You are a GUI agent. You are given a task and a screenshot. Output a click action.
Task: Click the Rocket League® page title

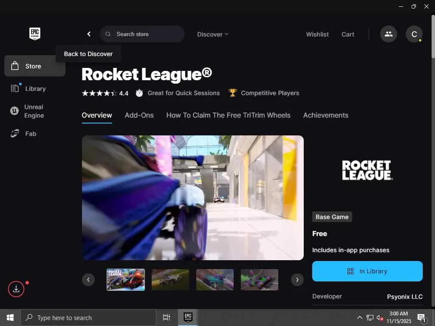147,74
